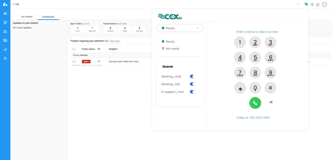The width and height of the screenshot is (333, 160).
Task: Click the Home icon in sidebar
Action: point(5,13)
